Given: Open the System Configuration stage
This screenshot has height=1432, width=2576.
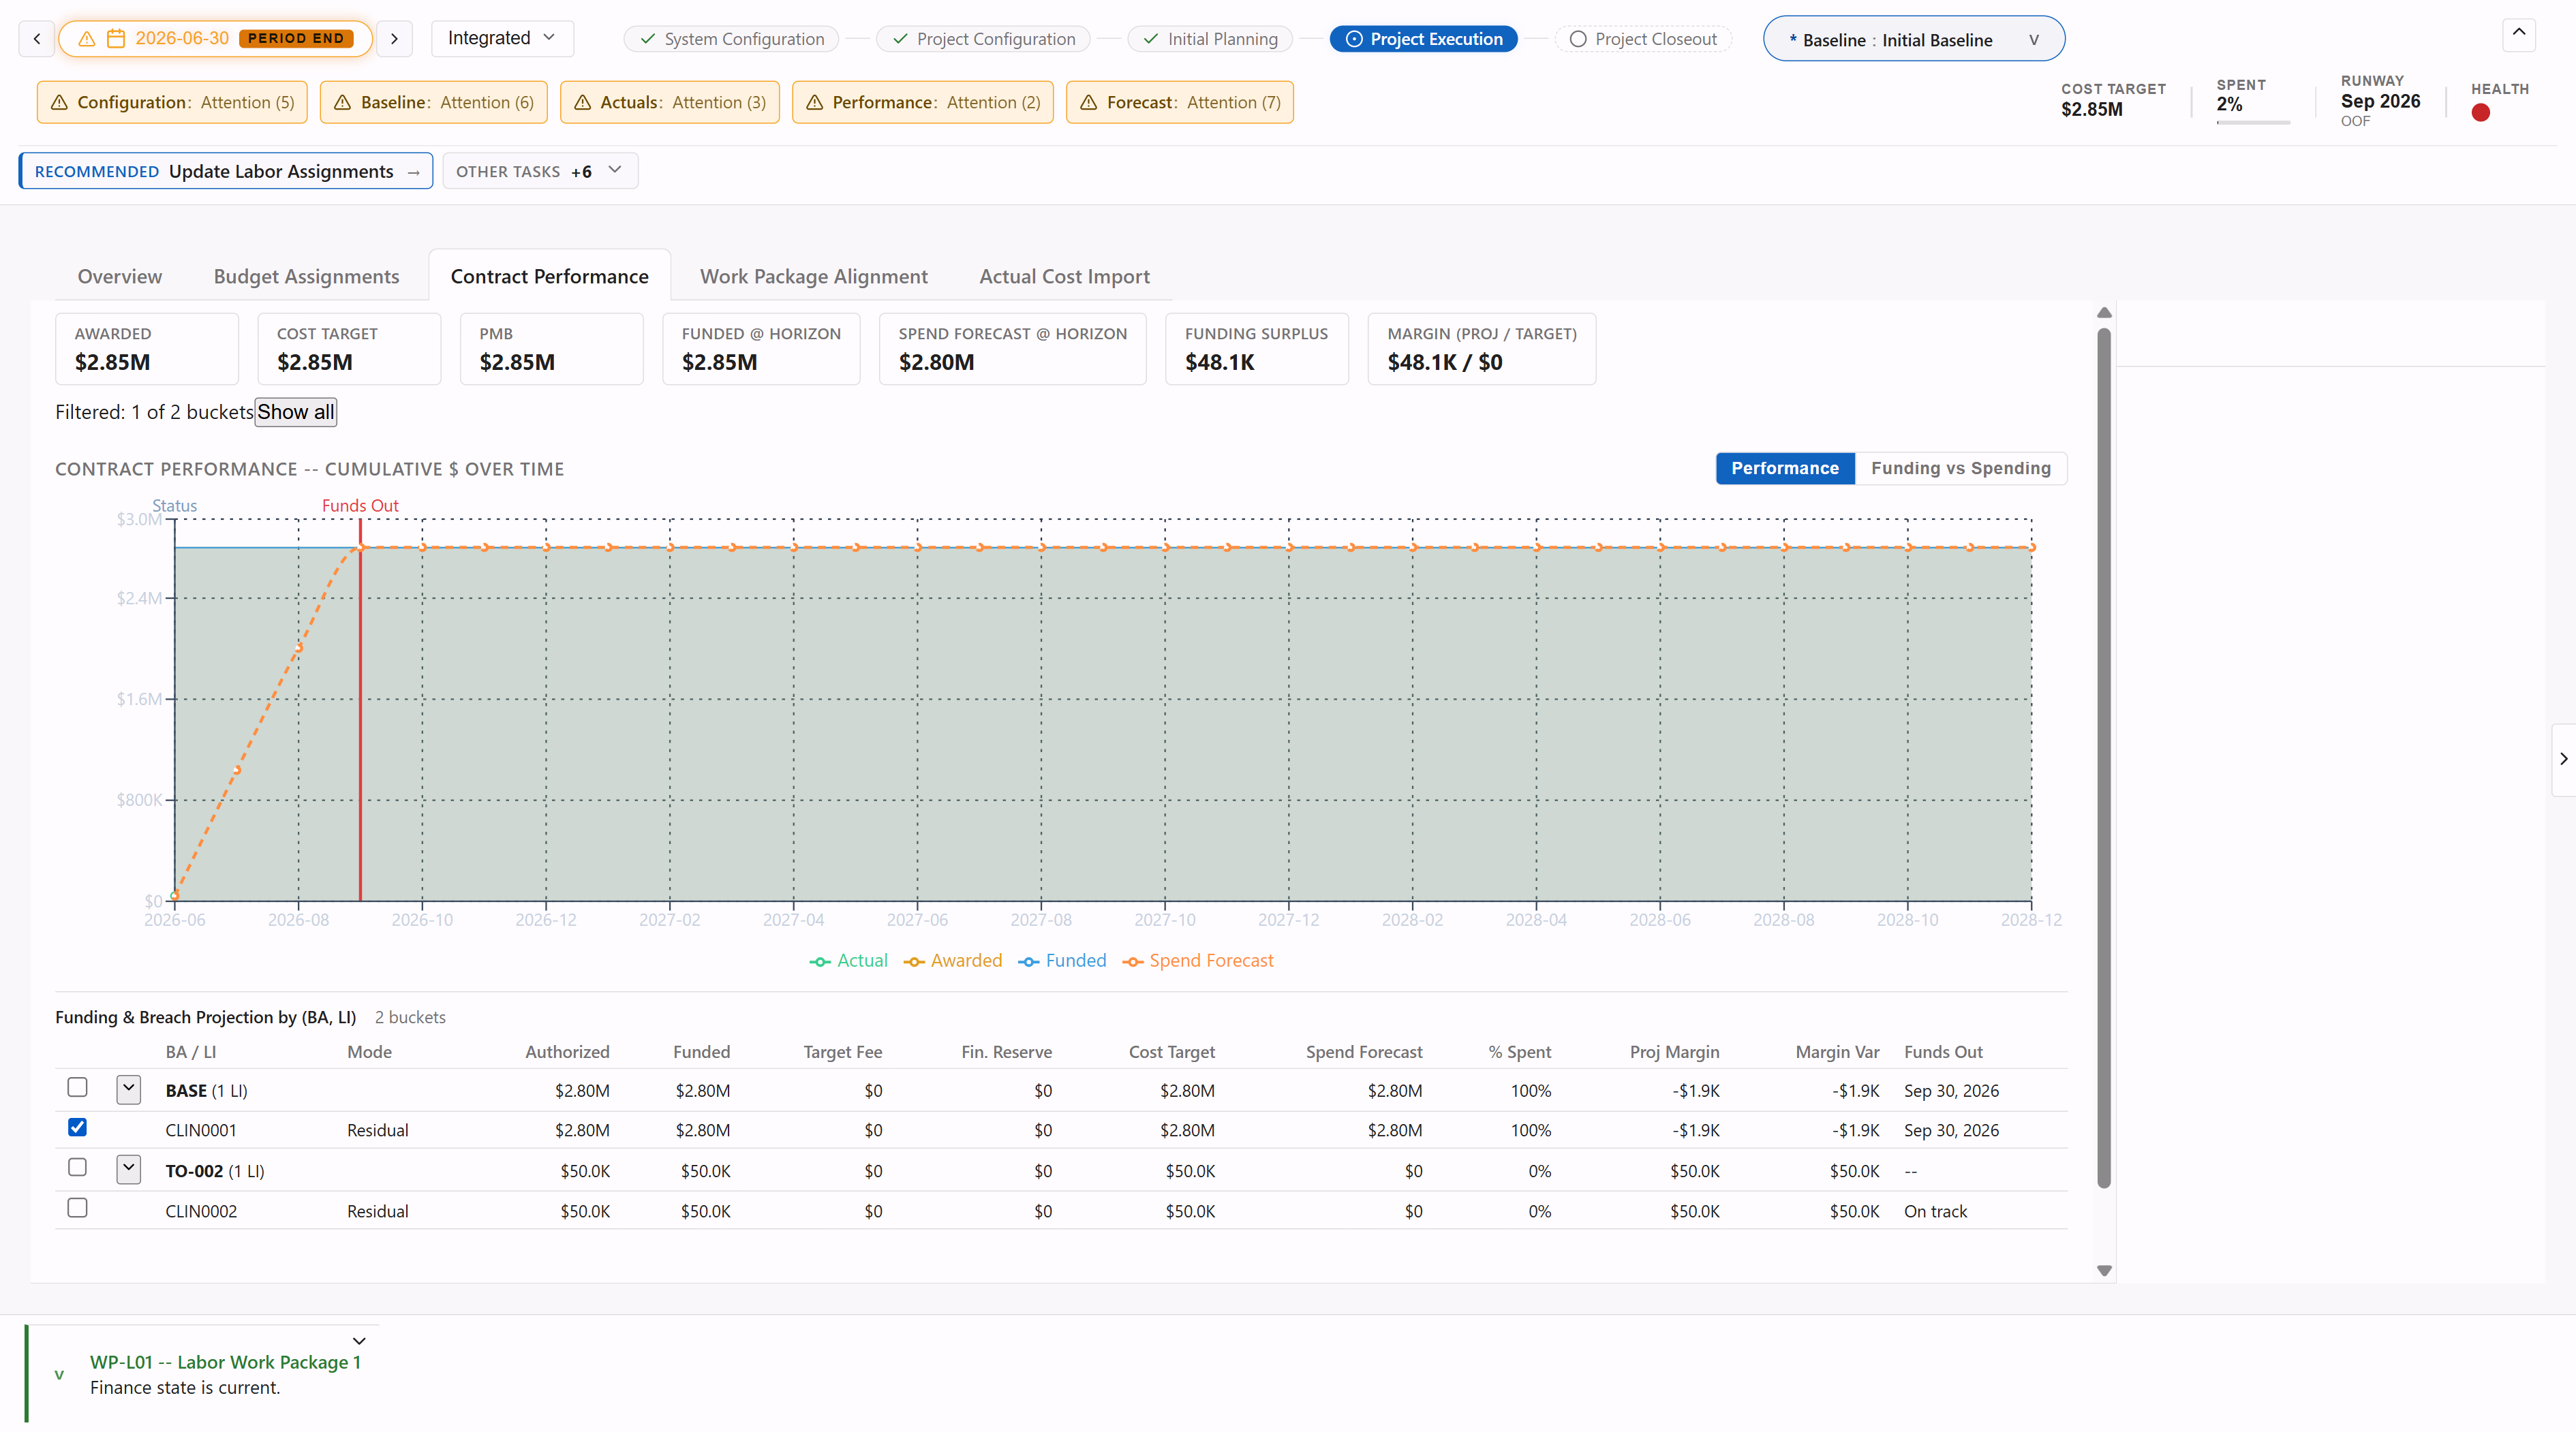Looking at the screenshot, I should pos(731,39).
